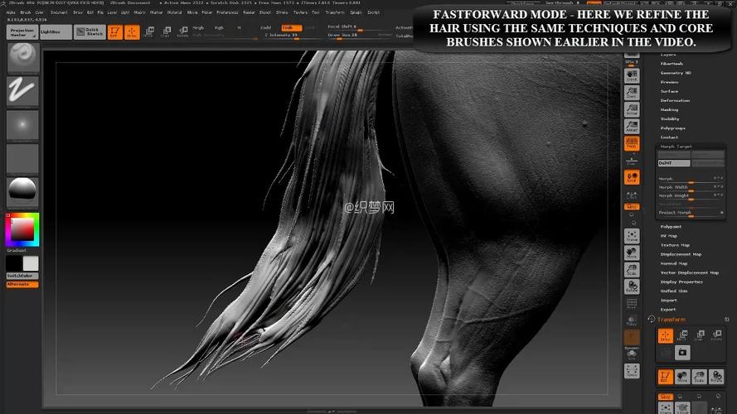Click the Move icon in the top shelf
The height and width of the screenshot is (414, 737).
[x=149, y=32]
